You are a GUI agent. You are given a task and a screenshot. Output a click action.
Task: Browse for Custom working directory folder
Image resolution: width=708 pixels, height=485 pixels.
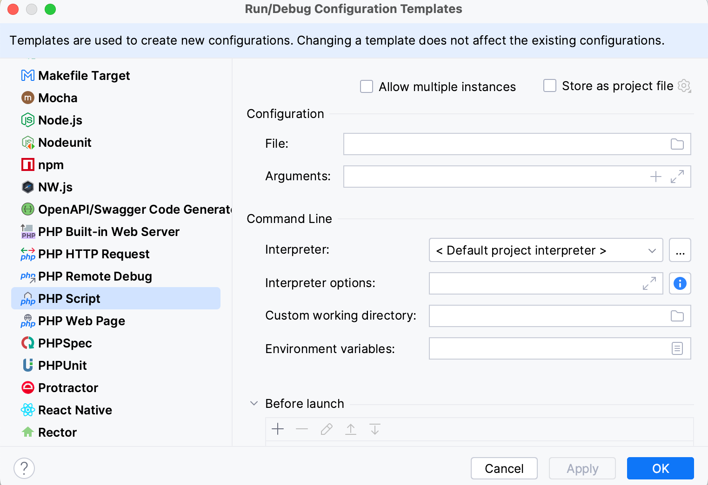pyautogui.click(x=677, y=316)
